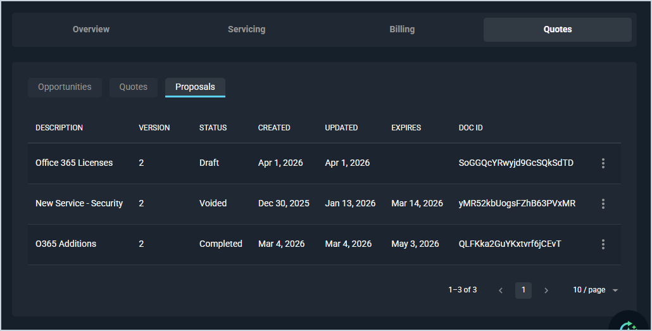The height and width of the screenshot is (331, 652).
Task: Click the Expires column header
Action: tap(406, 128)
